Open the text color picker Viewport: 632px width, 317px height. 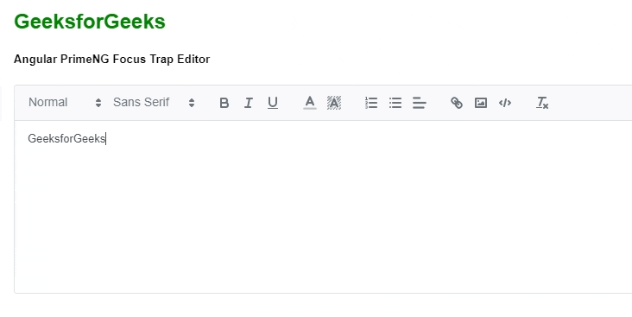point(310,103)
